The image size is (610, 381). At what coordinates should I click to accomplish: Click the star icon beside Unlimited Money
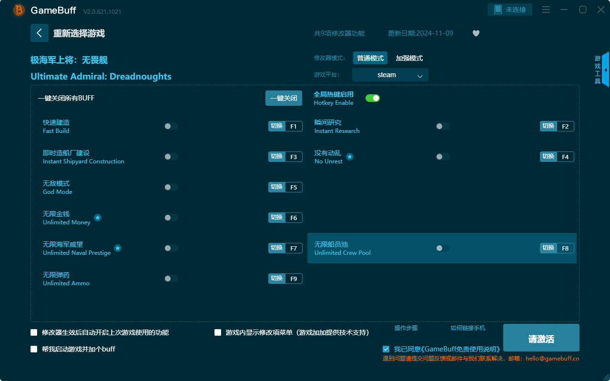(x=98, y=217)
